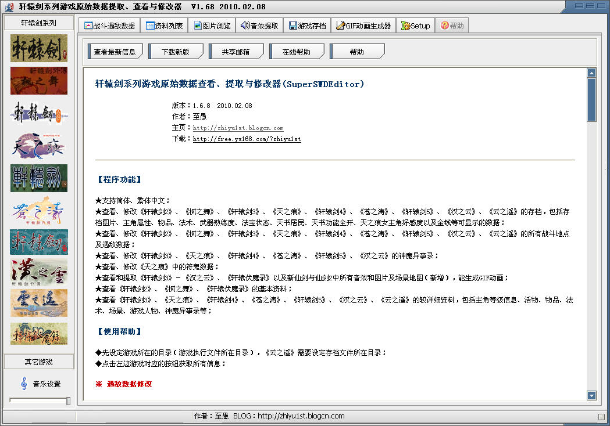Open the 游戏存档 tab
This screenshot has height=426, width=610.
[x=308, y=26]
